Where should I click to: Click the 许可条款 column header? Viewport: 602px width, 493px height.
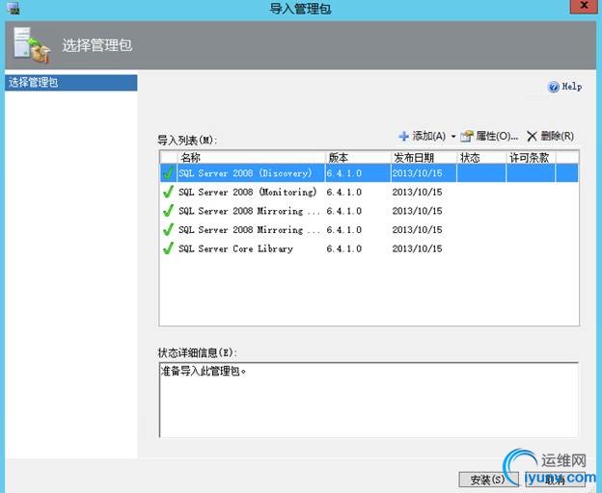click(x=531, y=158)
